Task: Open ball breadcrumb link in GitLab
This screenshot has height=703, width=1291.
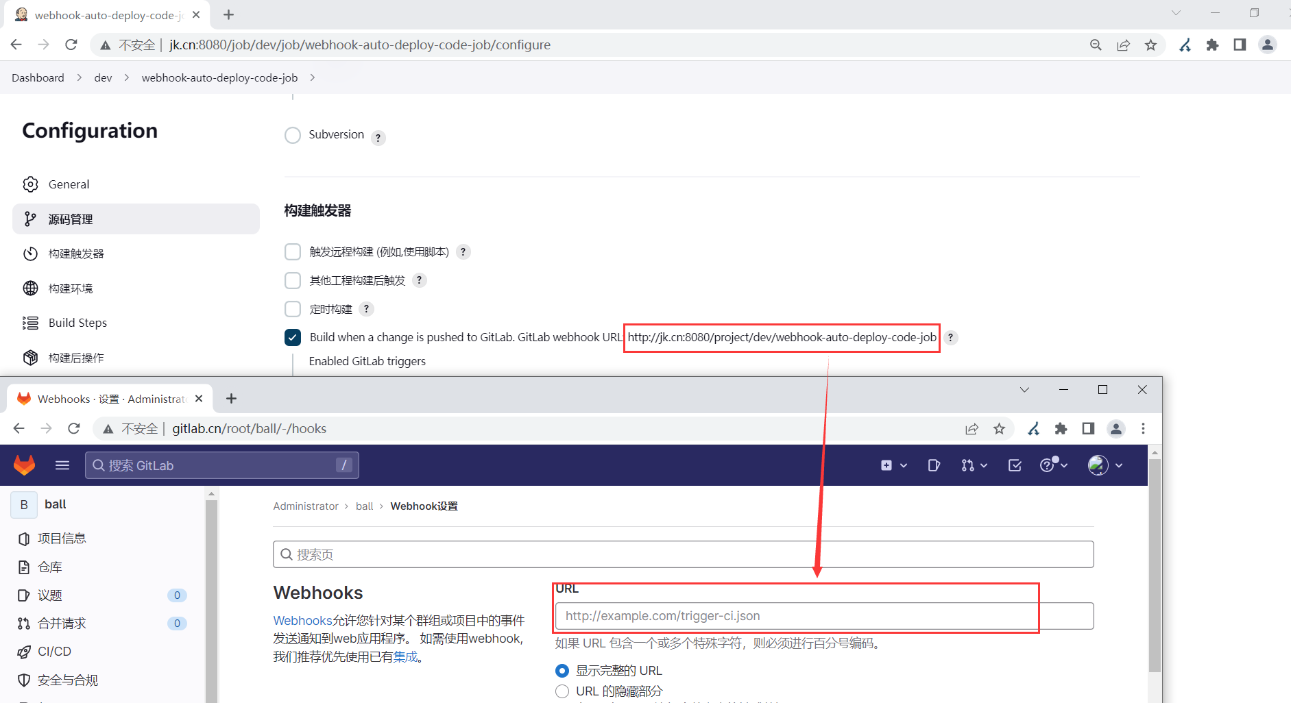Action: click(365, 506)
